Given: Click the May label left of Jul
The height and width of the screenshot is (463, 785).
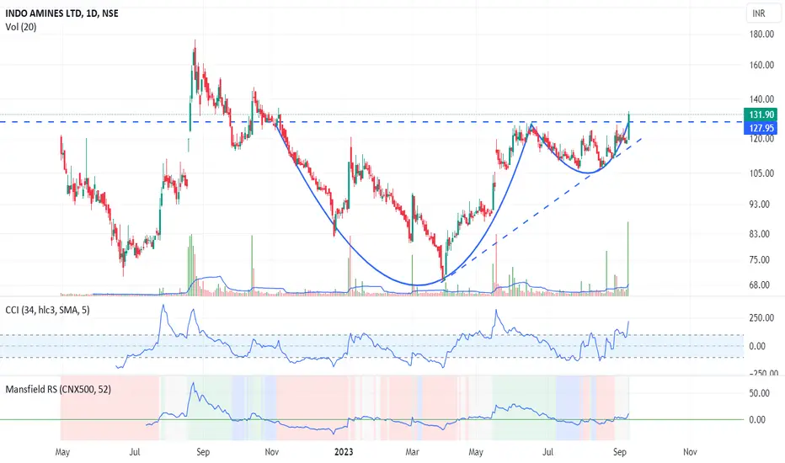Looking at the screenshot, I should coord(62,452).
